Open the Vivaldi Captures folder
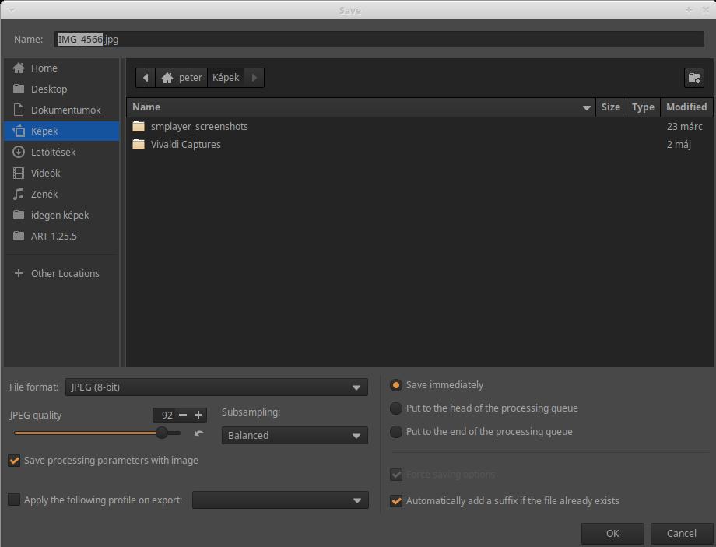 coord(185,144)
